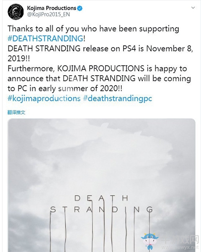Click the blue verified badge icon
The image size is (201, 252).
tap(80, 8)
